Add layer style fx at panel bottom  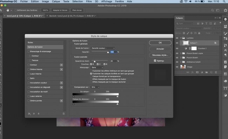(x=192, y=72)
